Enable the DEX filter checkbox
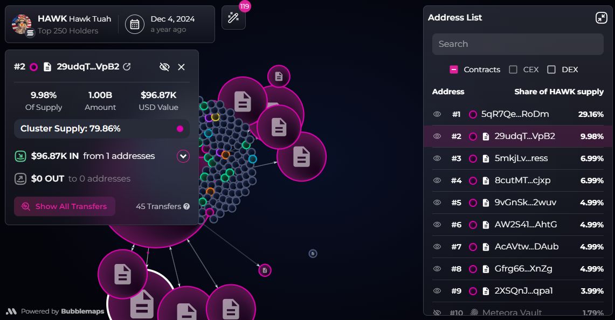This screenshot has height=320, width=615. (551, 69)
